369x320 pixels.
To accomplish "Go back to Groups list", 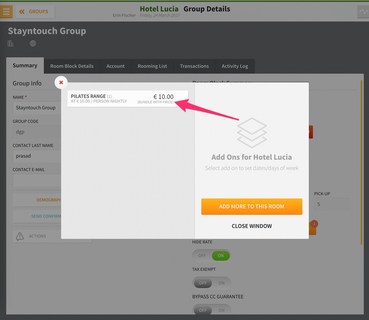I will (35, 12).
